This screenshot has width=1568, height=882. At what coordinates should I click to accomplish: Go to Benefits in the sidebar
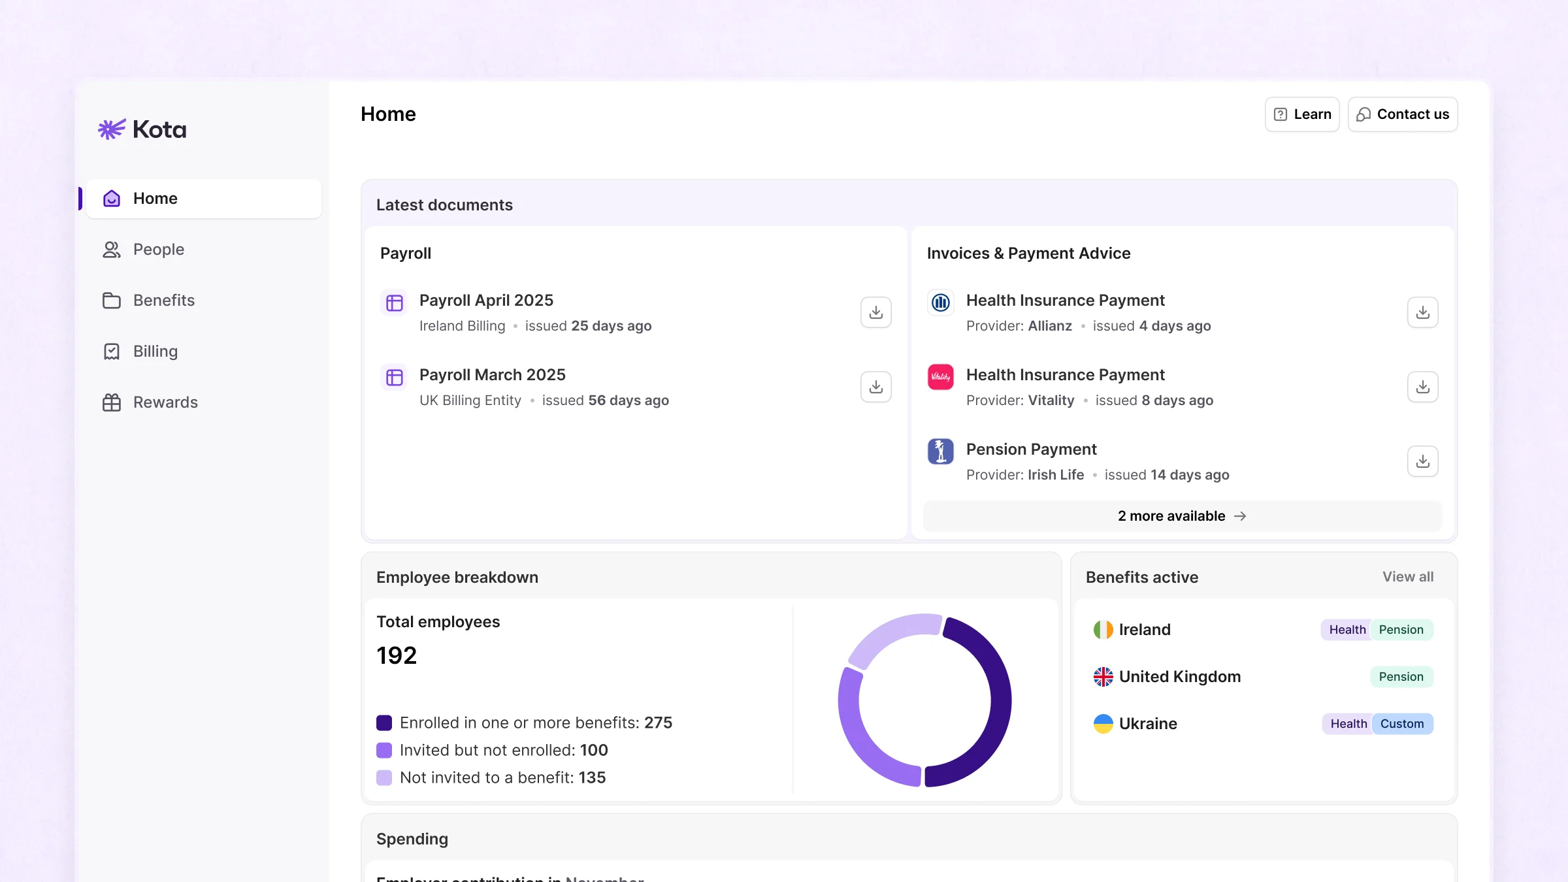[163, 301]
